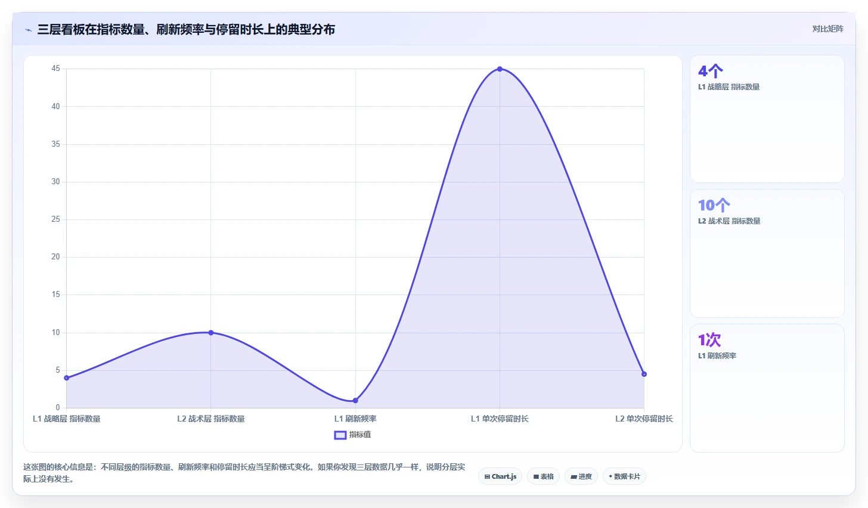Click the y-axis value 45
Viewport: 868px width, 508px height.
pos(55,69)
